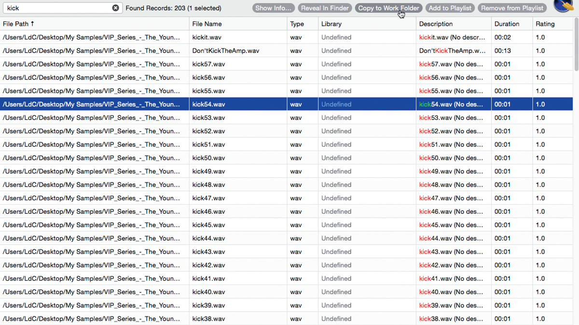Click Reveal In Finder button
579x325 pixels.
[325, 8]
